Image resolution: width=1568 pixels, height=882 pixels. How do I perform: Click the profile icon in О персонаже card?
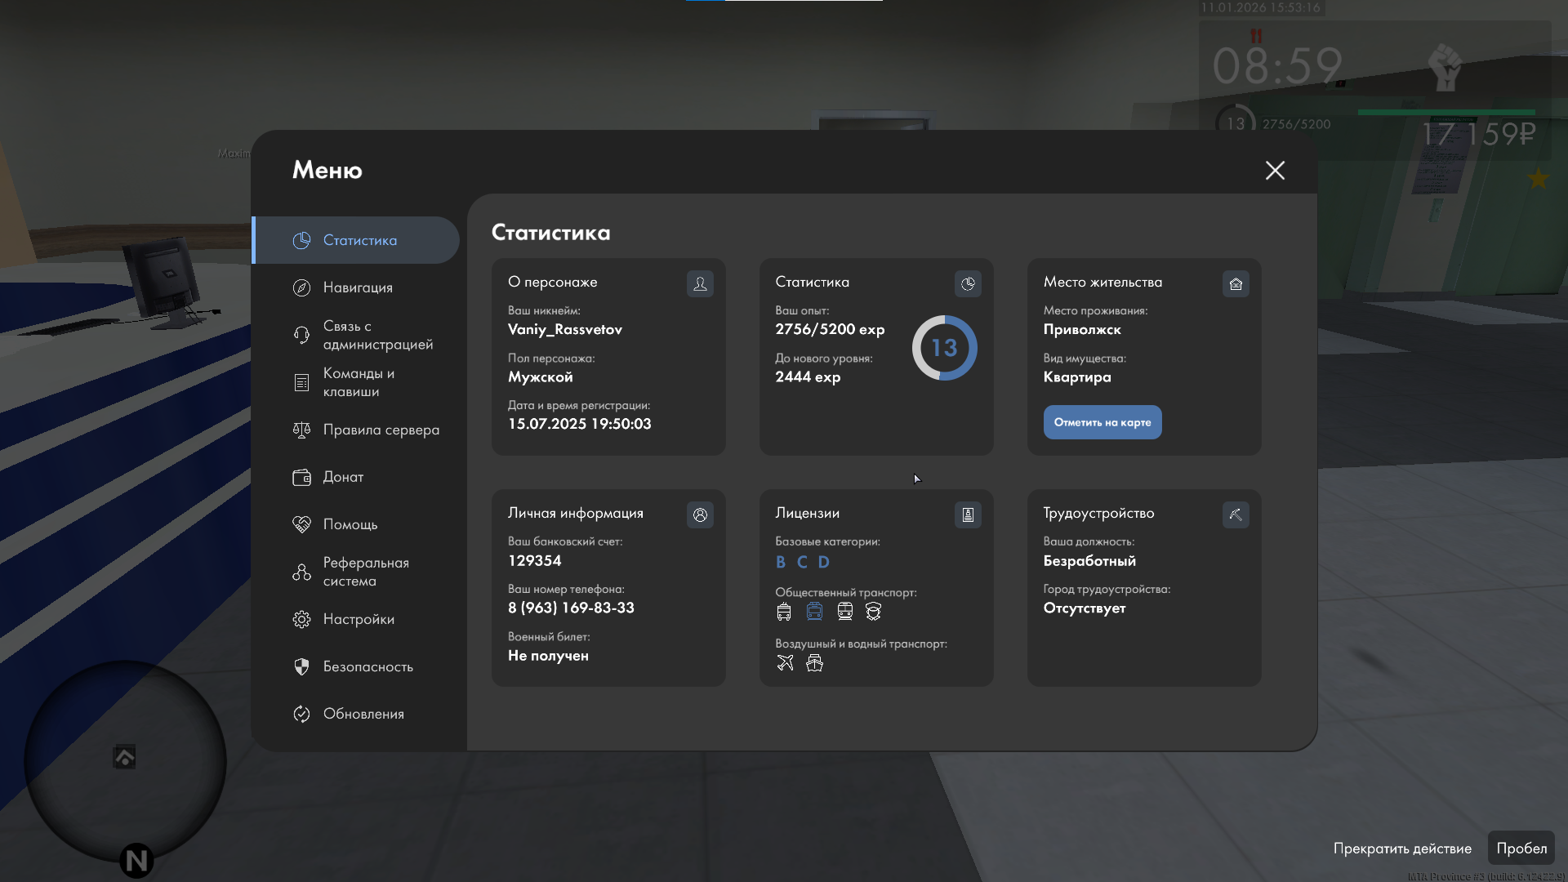[700, 283]
